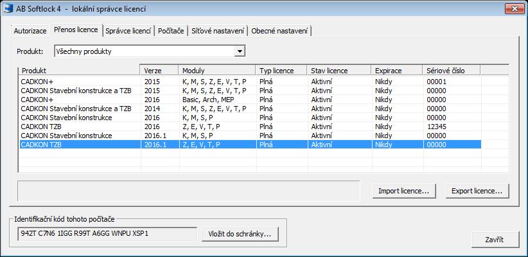Select the CADKON+ 2016 row

click(x=250, y=100)
